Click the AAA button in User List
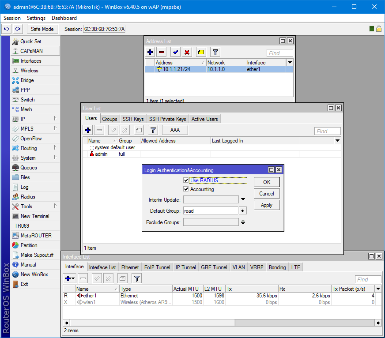The image size is (385, 338). click(x=175, y=130)
